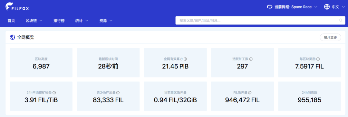
Task: Click the 当前扇区质押量 label
Action: click(175, 93)
